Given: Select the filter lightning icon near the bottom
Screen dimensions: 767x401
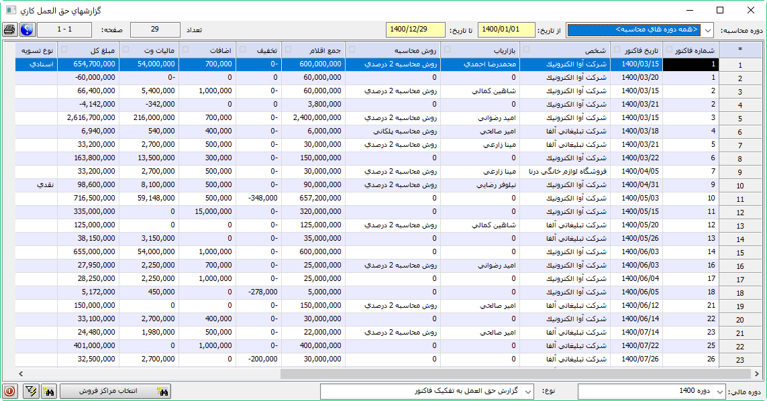Looking at the screenshot, I should pyautogui.click(x=31, y=390).
